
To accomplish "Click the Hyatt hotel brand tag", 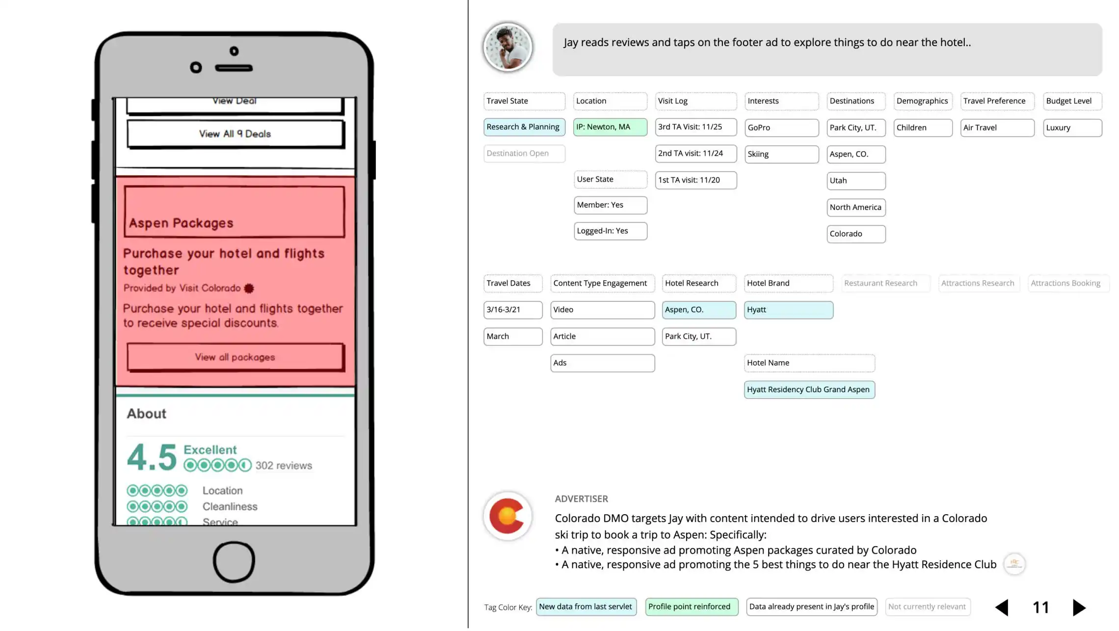I will (787, 309).
